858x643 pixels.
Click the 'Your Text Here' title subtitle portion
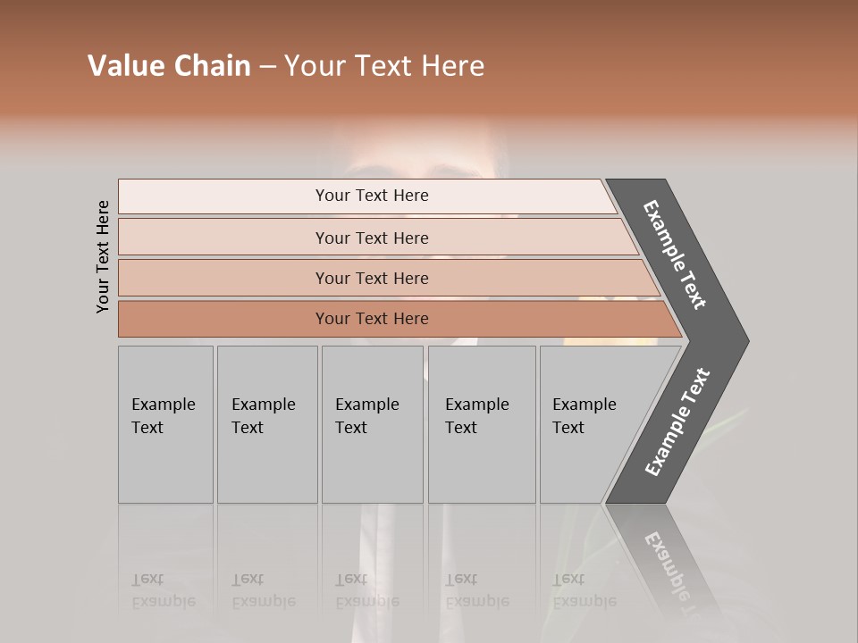(x=384, y=65)
